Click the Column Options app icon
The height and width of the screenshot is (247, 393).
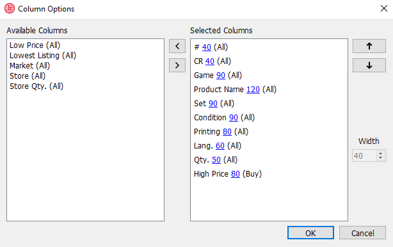coord(10,9)
